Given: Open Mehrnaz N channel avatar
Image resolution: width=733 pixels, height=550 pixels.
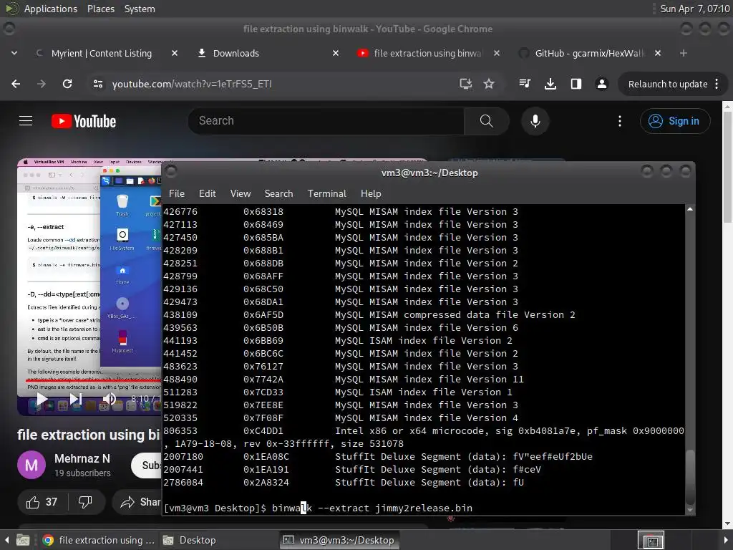Looking at the screenshot, I should [31, 465].
